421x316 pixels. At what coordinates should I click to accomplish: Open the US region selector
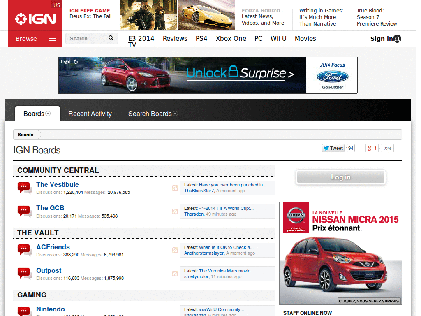(x=57, y=5)
